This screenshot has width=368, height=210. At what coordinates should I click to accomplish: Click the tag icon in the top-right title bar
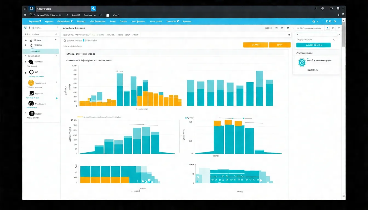point(323,9)
